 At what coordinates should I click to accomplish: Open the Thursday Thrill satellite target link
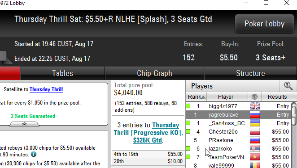pyautogui.click(x=46, y=89)
